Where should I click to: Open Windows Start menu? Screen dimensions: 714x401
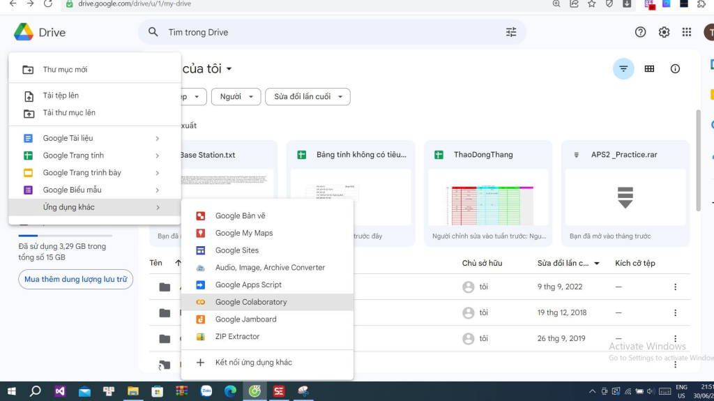[x=11, y=391]
